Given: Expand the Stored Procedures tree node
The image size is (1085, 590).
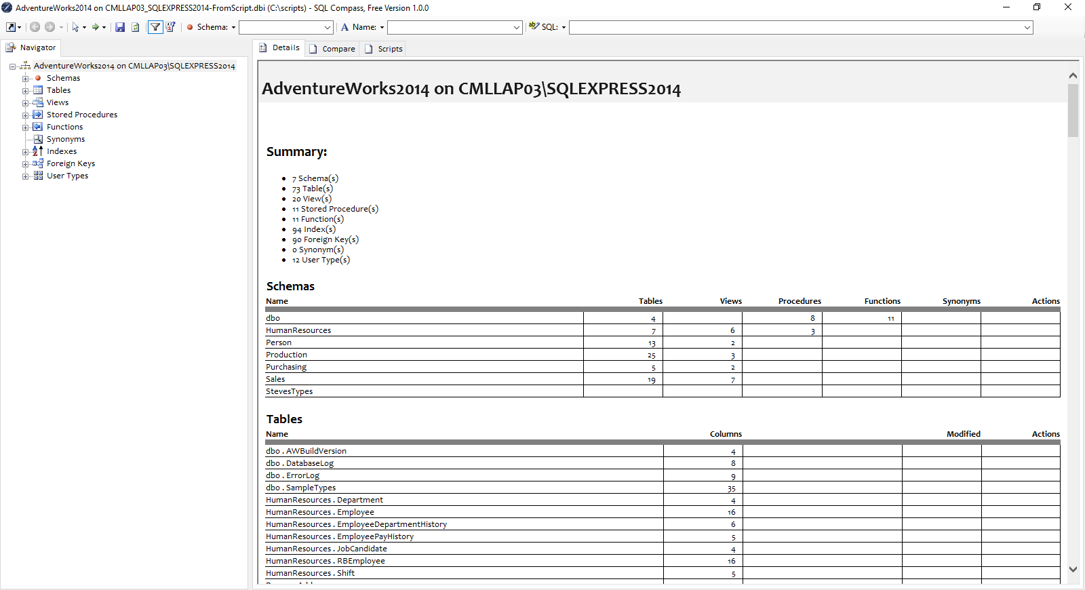Looking at the screenshot, I should (x=25, y=115).
